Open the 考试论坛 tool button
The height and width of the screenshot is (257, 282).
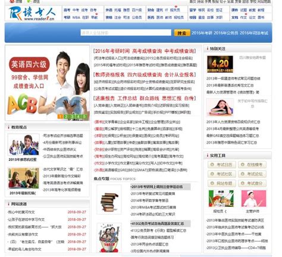click(252, 174)
